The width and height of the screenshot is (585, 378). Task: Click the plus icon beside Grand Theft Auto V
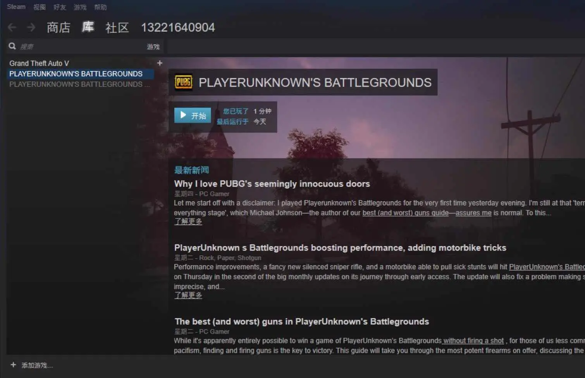160,63
